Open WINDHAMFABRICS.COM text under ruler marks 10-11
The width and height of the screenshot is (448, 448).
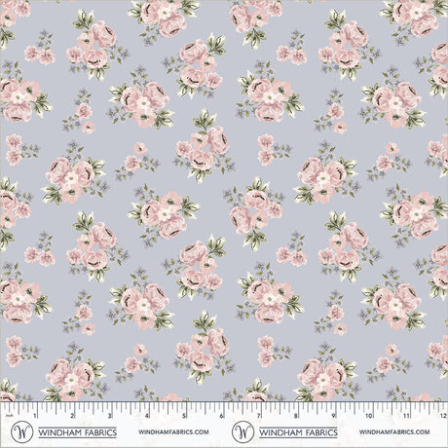click(x=394, y=432)
